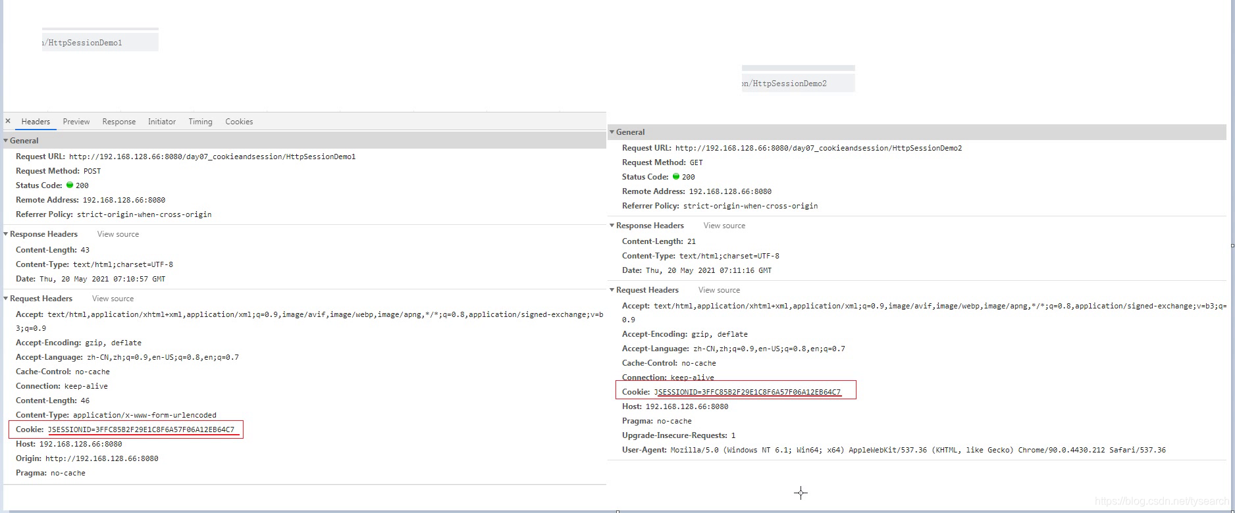This screenshot has height=513, width=1235.
Task: View source of right Response Headers
Action: coord(724,226)
